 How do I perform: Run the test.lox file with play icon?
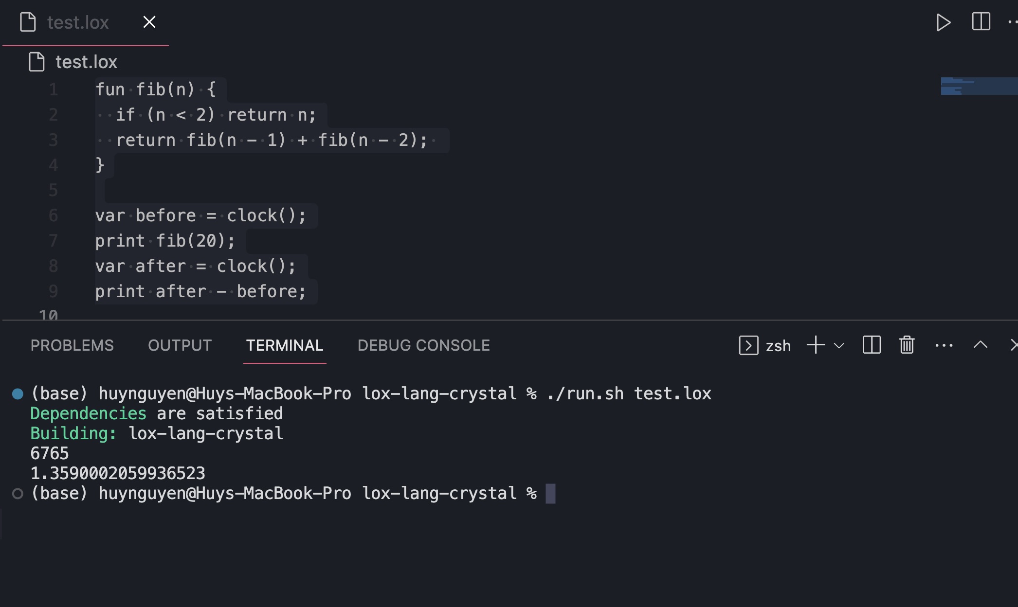[943, 22]
